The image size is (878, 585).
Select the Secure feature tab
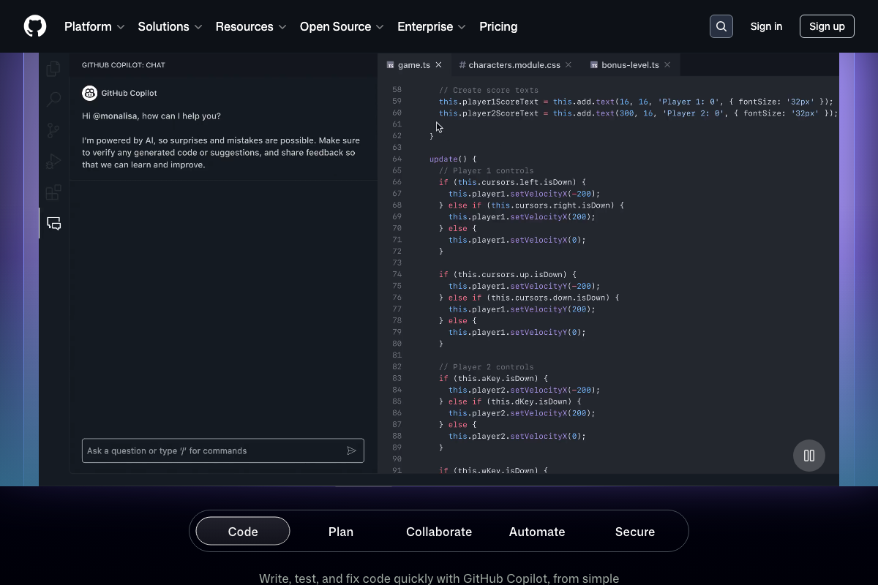pos(635,532)
